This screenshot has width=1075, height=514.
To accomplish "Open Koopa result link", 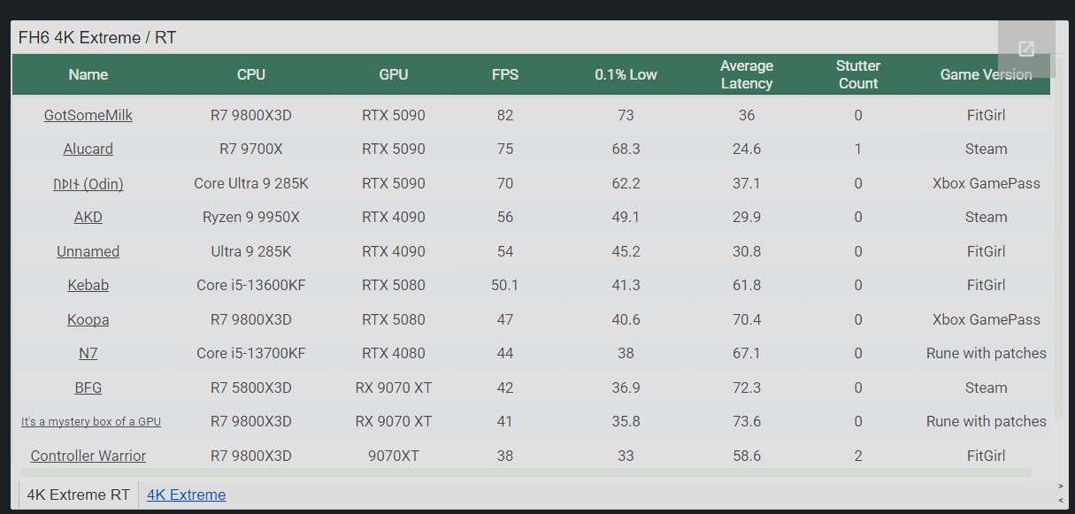I will coord(88,319).
